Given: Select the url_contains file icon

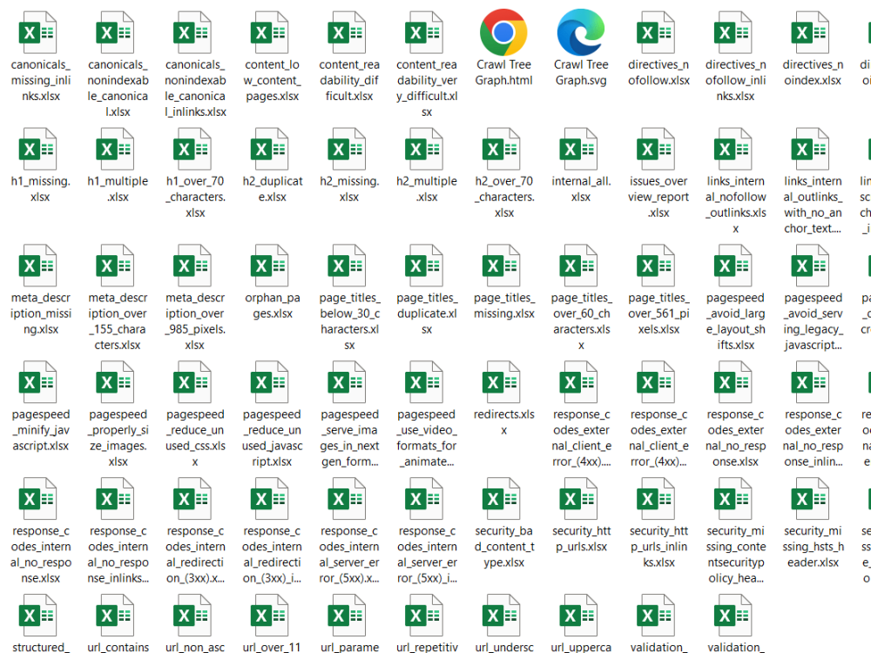Looking at the screenshot, I should 116,616.
